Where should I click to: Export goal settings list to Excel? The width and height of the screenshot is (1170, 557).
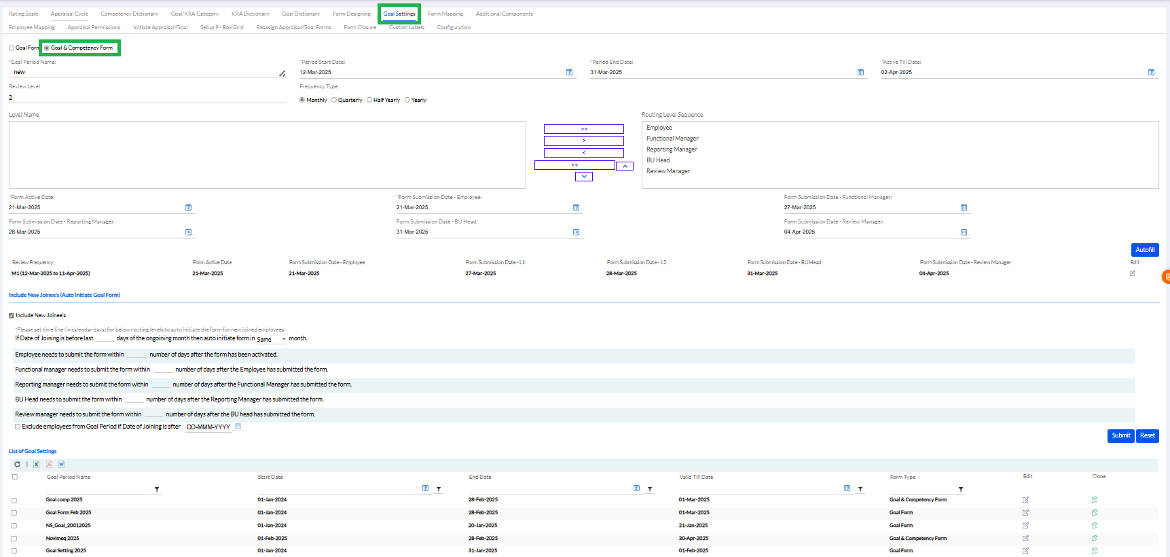[37, 465]
